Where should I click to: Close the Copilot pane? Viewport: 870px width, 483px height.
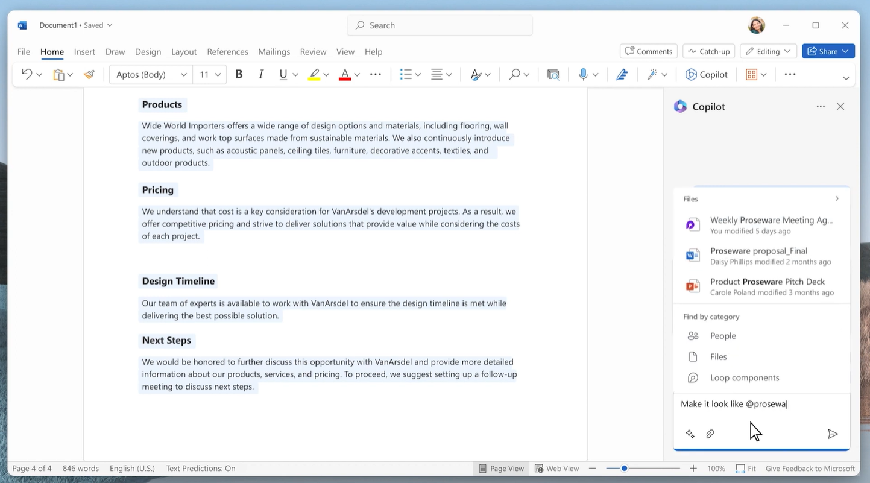(840, 107)
